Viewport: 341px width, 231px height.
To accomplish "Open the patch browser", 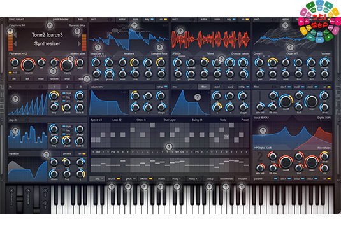I will tap(61, 20).
